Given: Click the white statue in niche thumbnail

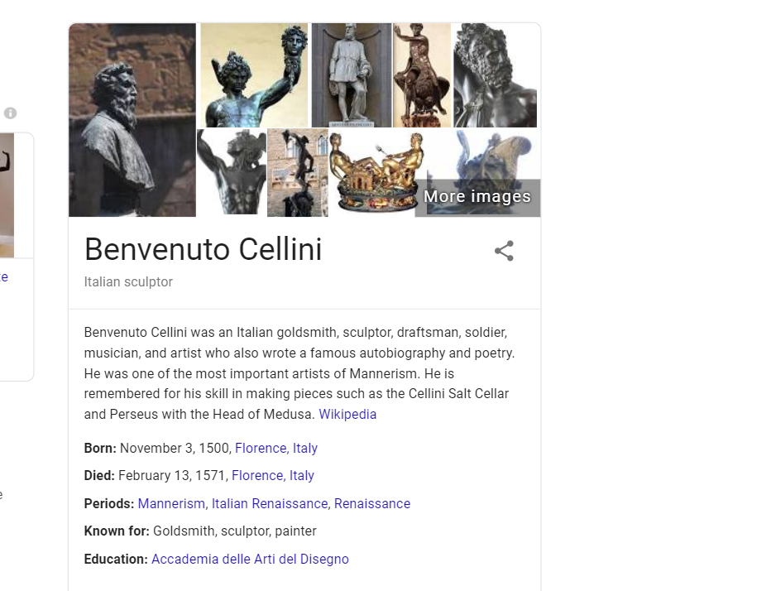Looking at the screenshot, I should click(351, 75).
